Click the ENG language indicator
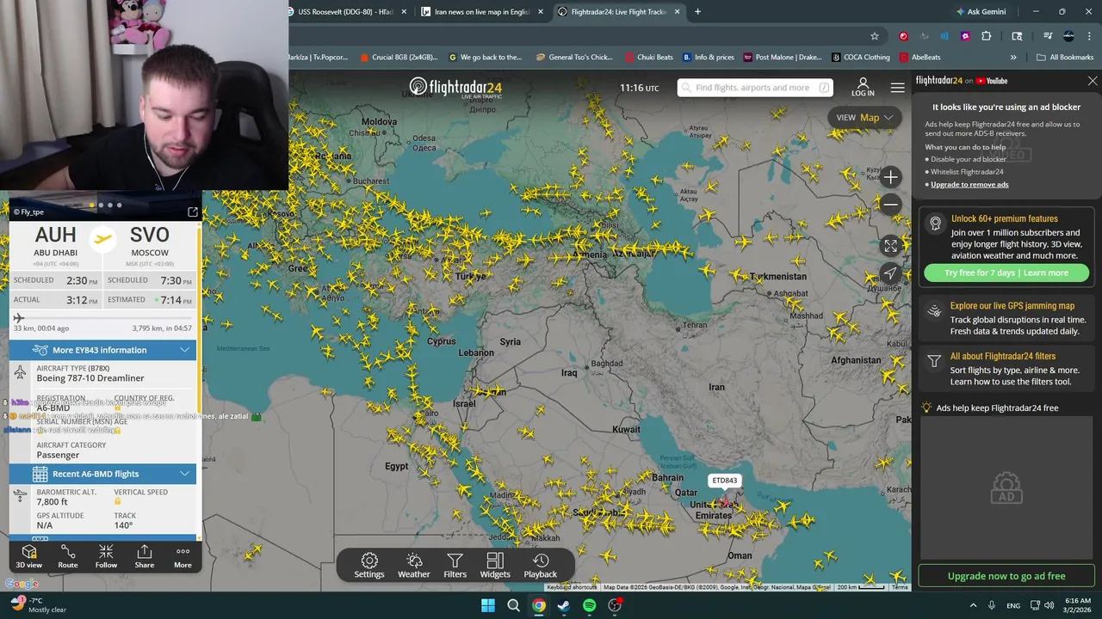Screen dimensions: 1102x619 [x=1013, y=605]
